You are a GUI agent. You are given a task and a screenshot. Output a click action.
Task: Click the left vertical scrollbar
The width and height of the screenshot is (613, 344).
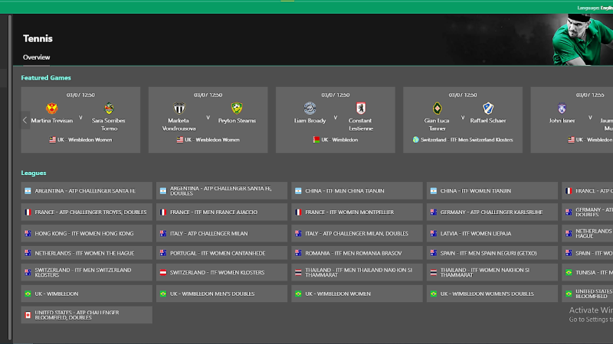pos(9,176)
